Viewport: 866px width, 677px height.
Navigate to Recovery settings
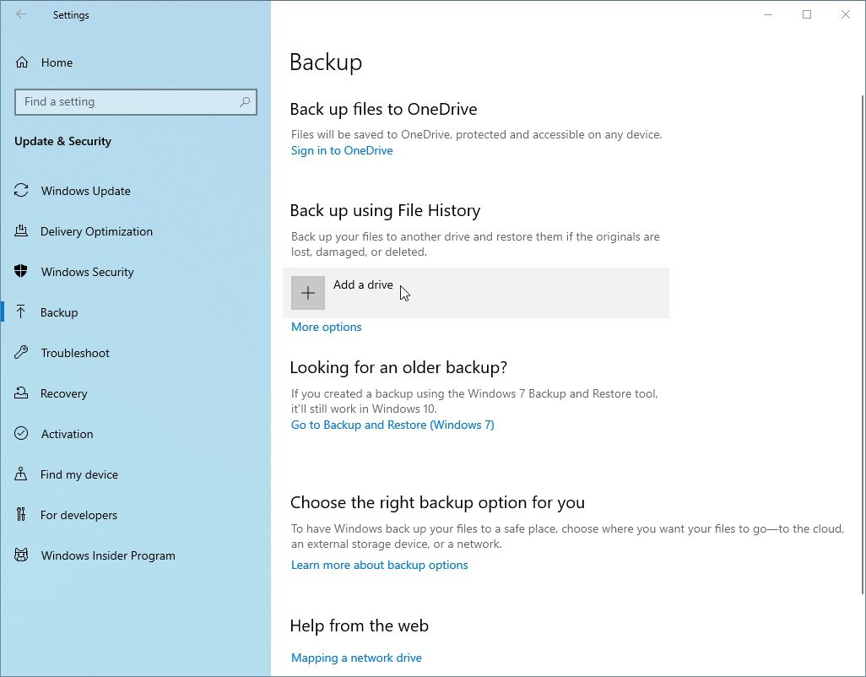[x=63, y=393]
